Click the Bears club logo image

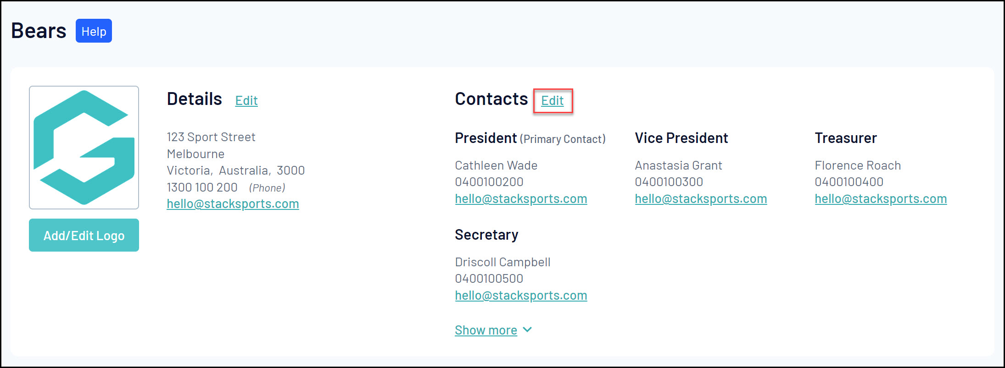[x=84, y=147]
